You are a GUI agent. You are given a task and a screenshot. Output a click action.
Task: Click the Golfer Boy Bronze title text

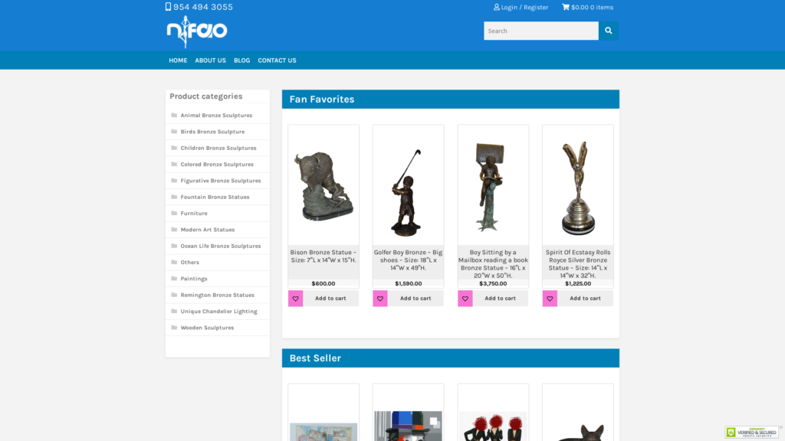(408, 260)
